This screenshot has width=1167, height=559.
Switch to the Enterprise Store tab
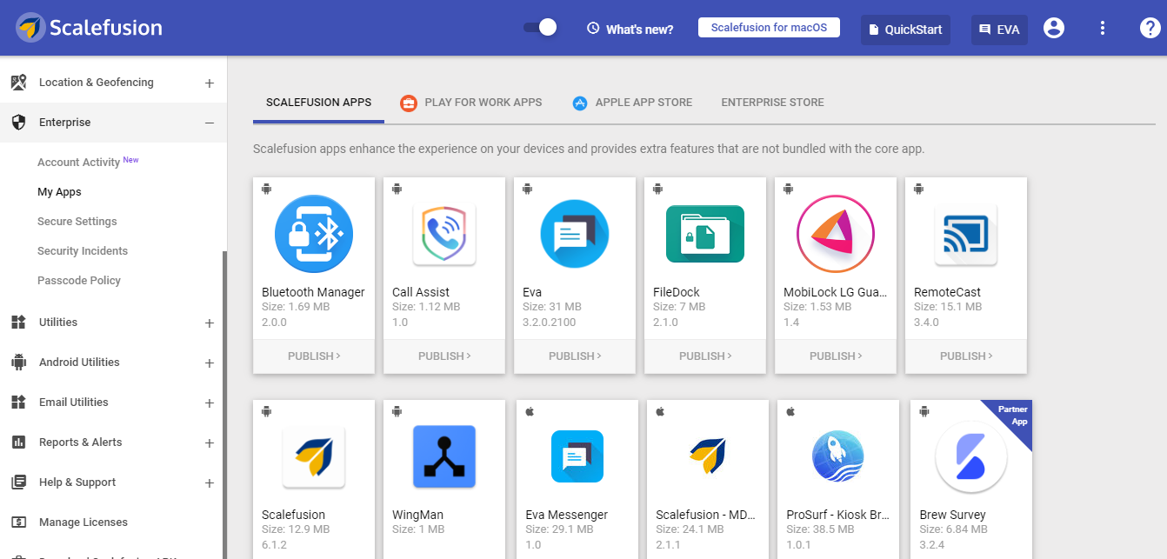tap(772, 103)
